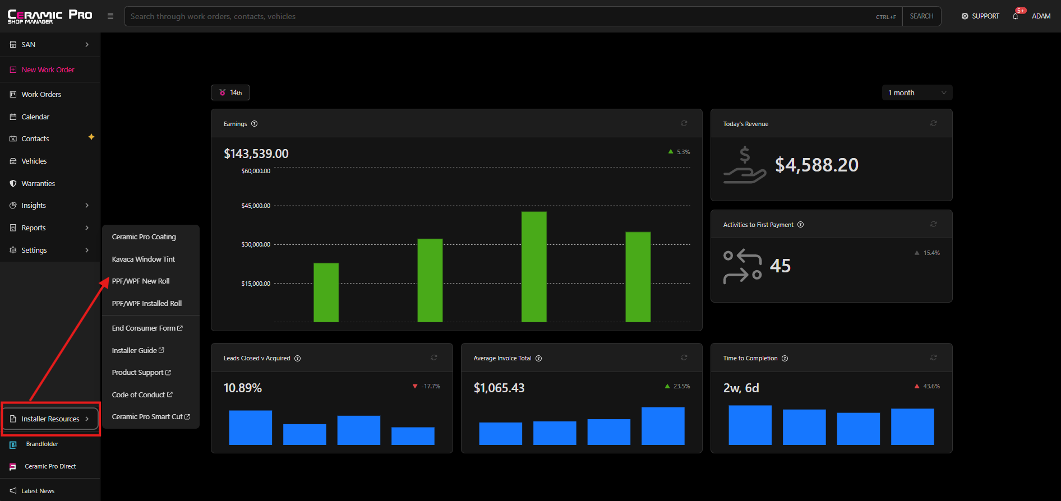The image size is (1061, 501).
Task: Expand the SAN location selector
Action: [50, 45]
